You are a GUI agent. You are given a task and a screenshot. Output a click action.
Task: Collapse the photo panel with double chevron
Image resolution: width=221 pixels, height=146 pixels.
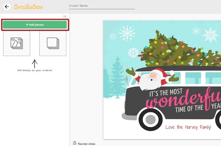[x=65, y=17]
